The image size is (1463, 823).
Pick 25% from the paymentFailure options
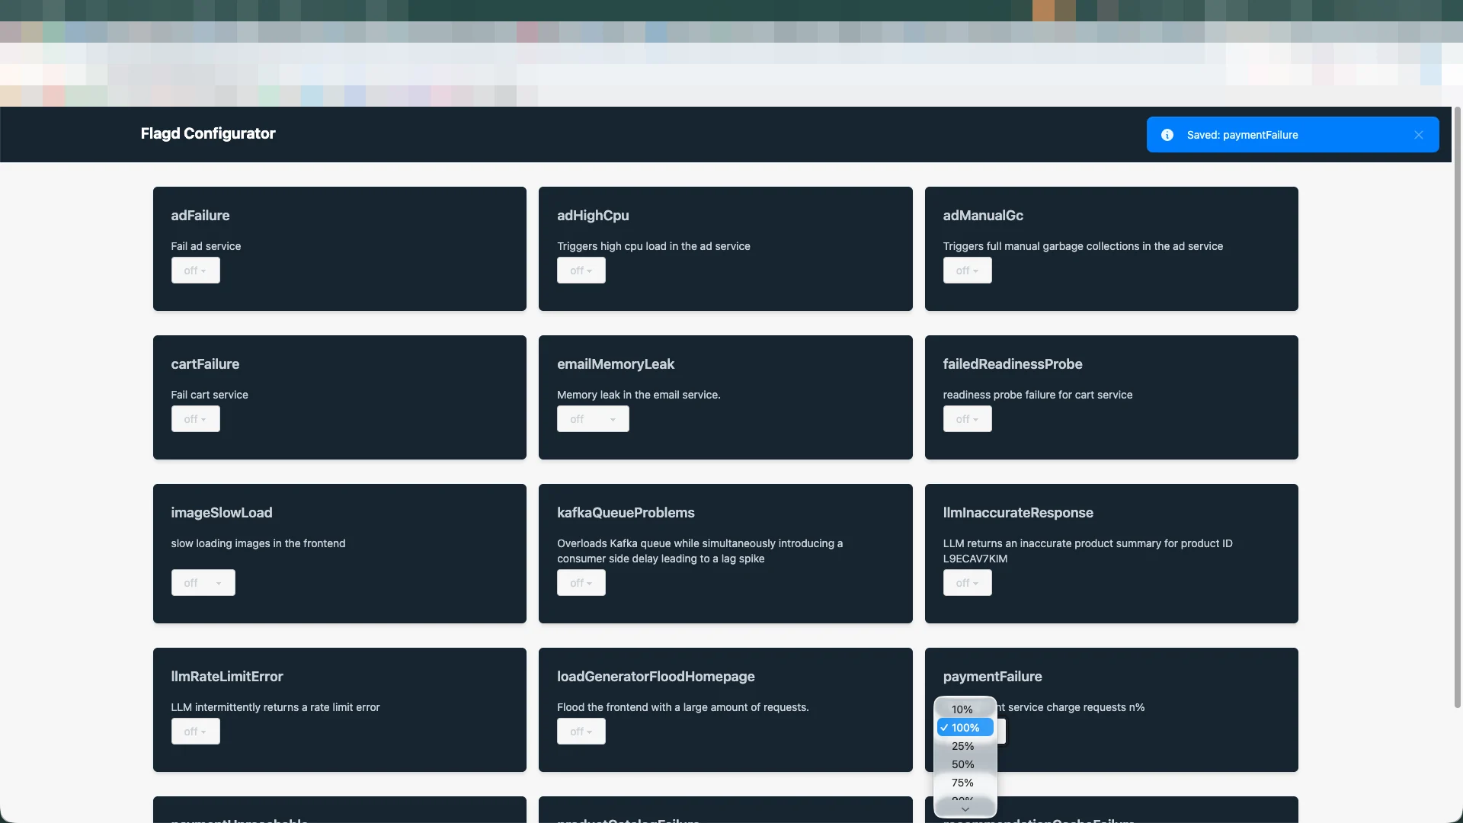[965, 746]
